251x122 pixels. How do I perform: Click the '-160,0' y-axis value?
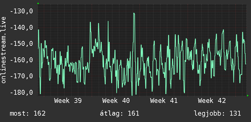tap(21, 60)
